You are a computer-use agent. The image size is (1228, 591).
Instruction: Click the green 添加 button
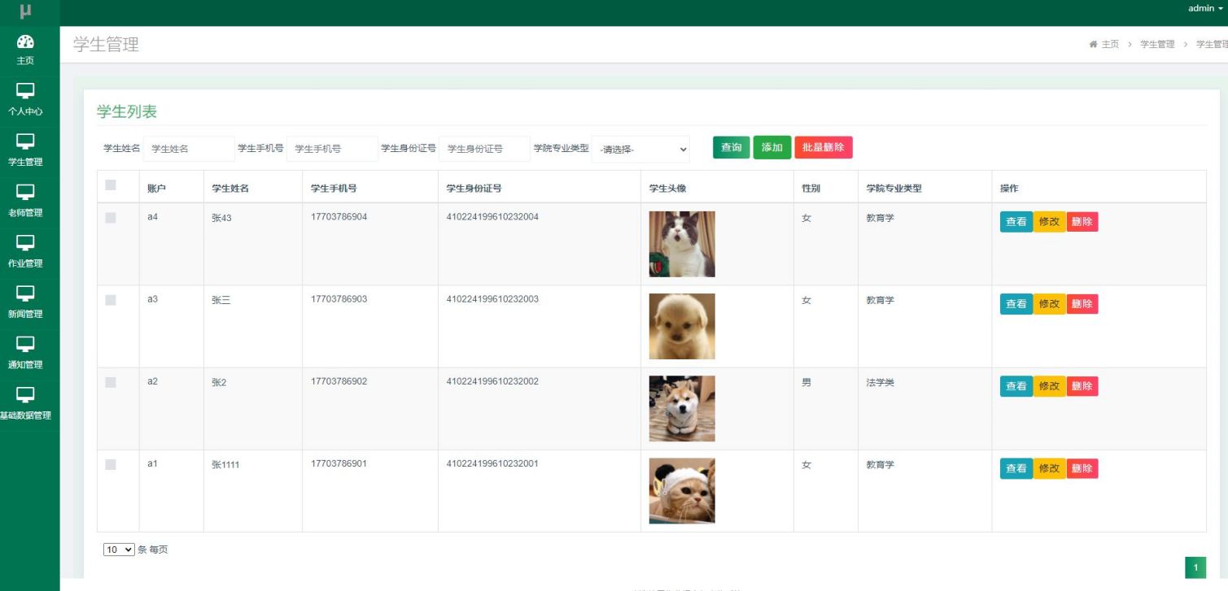pyautogui.click(x=771, y=147)
